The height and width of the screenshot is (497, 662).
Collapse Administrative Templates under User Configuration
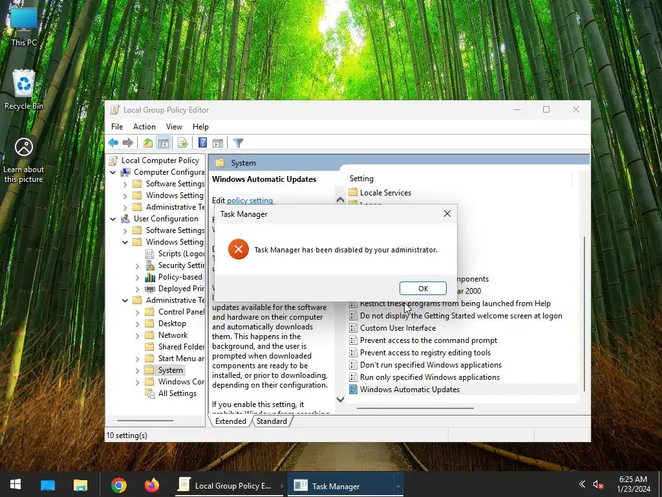tap(125, 300)
